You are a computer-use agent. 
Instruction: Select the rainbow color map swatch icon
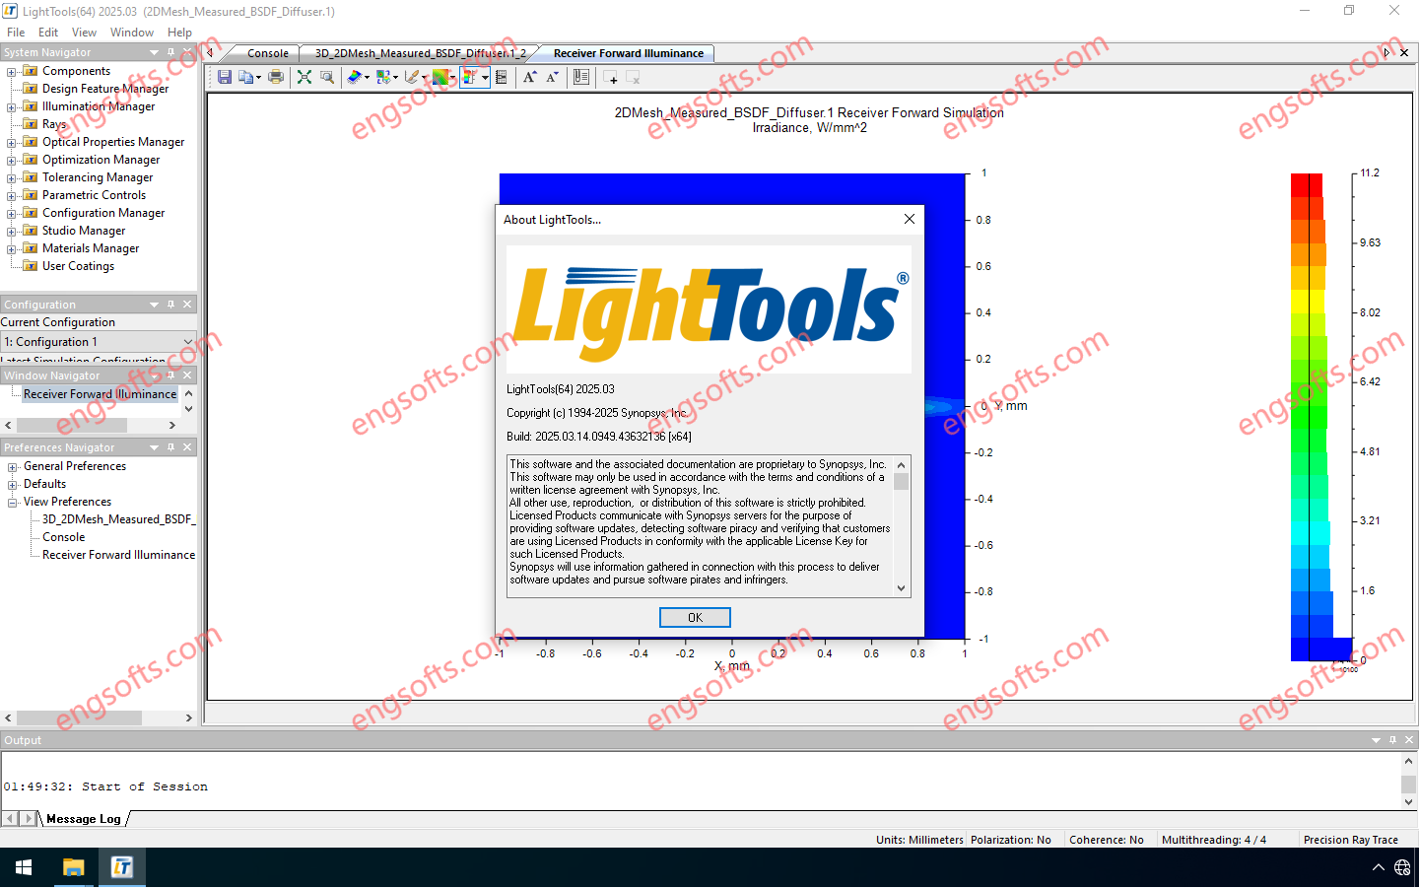click(442, 77)
